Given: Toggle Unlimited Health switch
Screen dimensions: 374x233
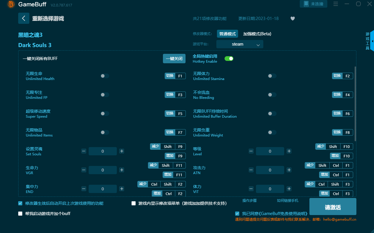Looking at the screenshot, I should [105, 76].
